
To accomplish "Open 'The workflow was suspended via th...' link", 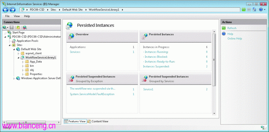I will click(93, 89).
